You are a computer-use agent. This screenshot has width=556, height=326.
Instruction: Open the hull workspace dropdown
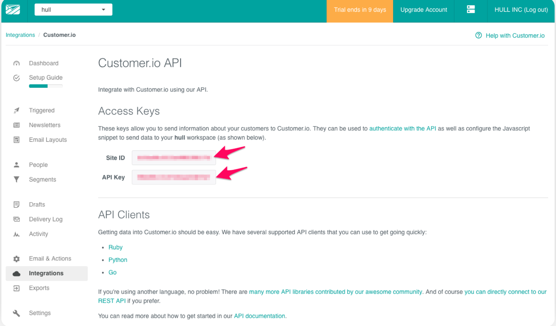pos(73,10)
